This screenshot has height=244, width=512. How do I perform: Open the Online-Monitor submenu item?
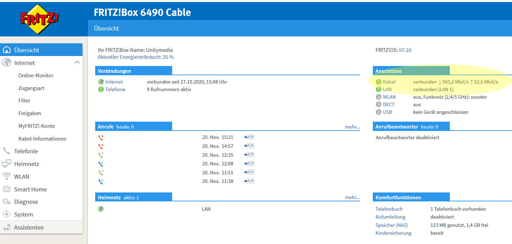(x=36, y=76)
